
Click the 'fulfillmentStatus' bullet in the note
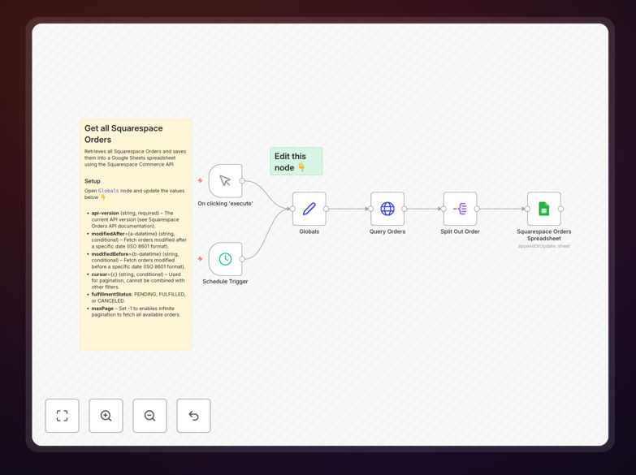(x=136, y=298)
